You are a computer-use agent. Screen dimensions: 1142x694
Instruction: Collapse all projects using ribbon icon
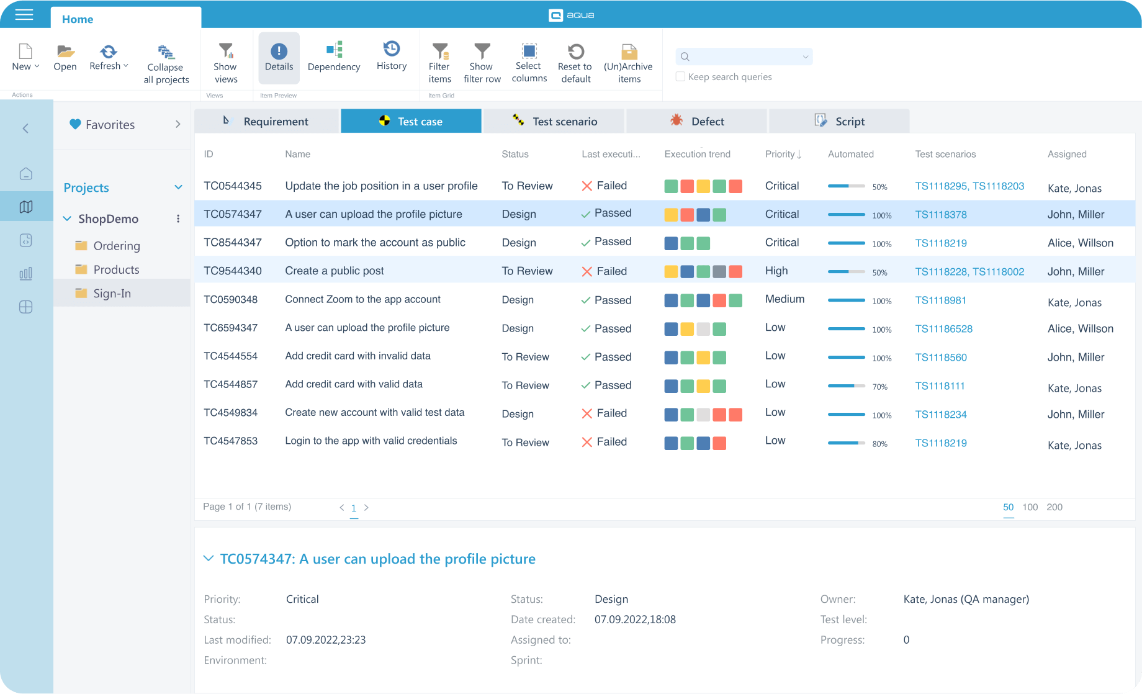(166, 52)
